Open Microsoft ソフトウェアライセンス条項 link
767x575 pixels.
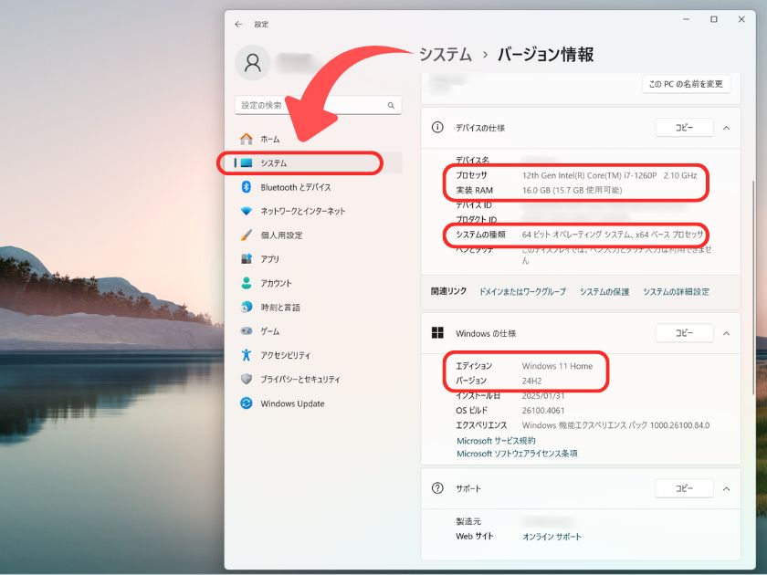pyautogui.click(x=517, y=454)
